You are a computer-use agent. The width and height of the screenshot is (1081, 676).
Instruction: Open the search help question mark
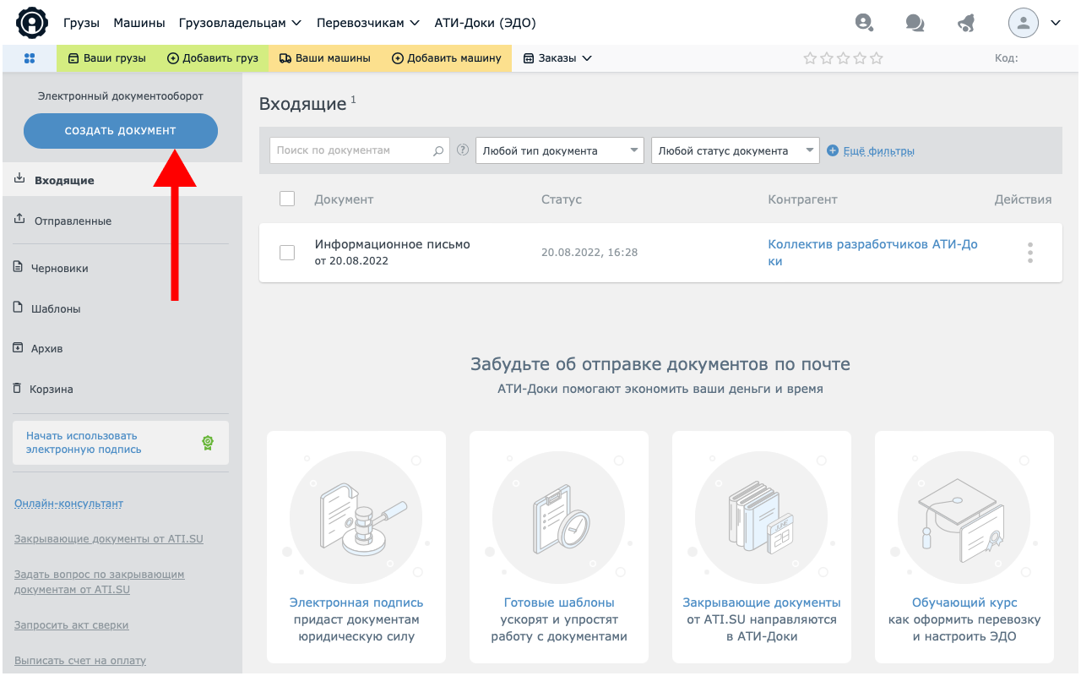462,150
